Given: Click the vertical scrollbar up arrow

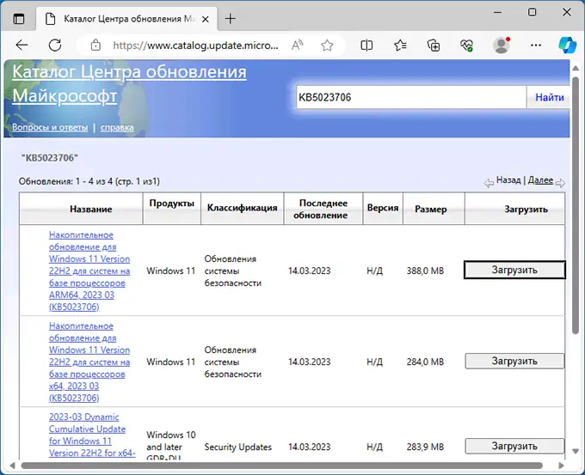Looking at the screenshot, I should click(576, 69).
